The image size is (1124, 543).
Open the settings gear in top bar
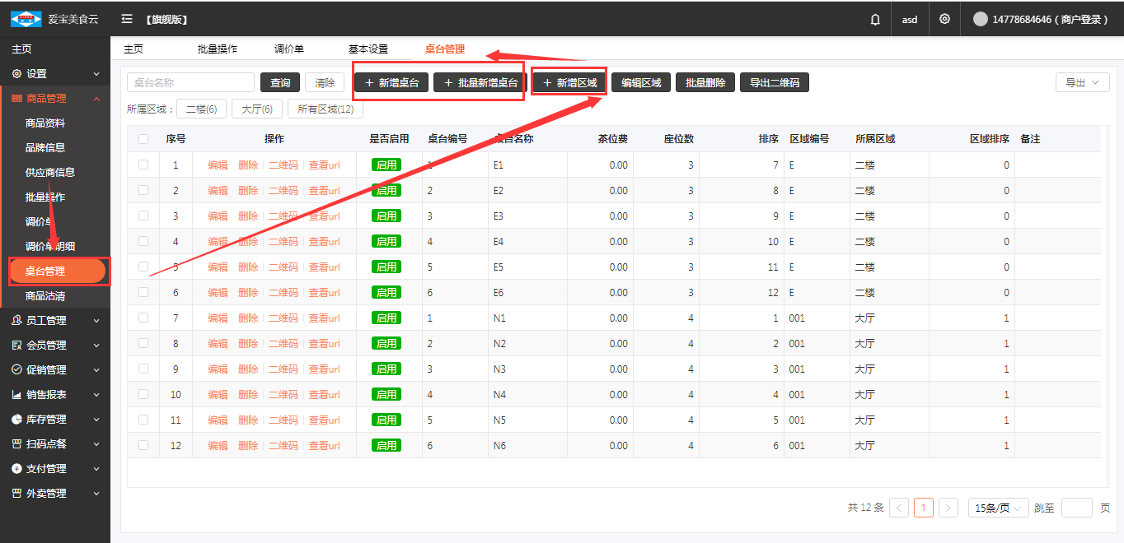point(944,19)
